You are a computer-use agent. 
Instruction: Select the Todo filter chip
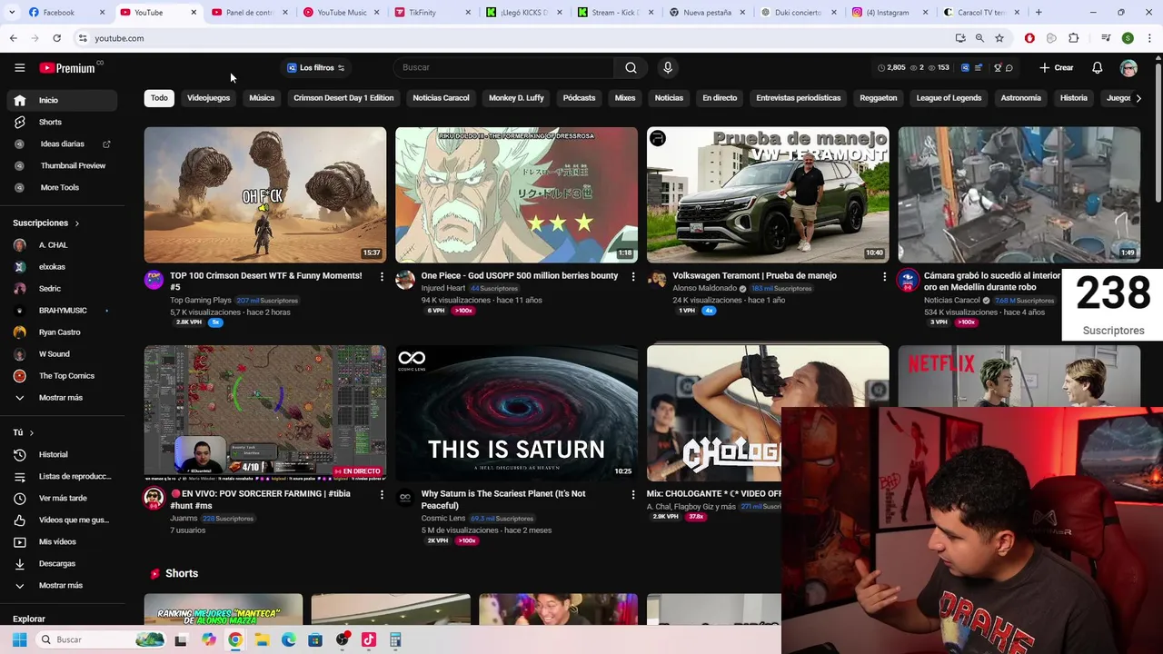[159, 98]
